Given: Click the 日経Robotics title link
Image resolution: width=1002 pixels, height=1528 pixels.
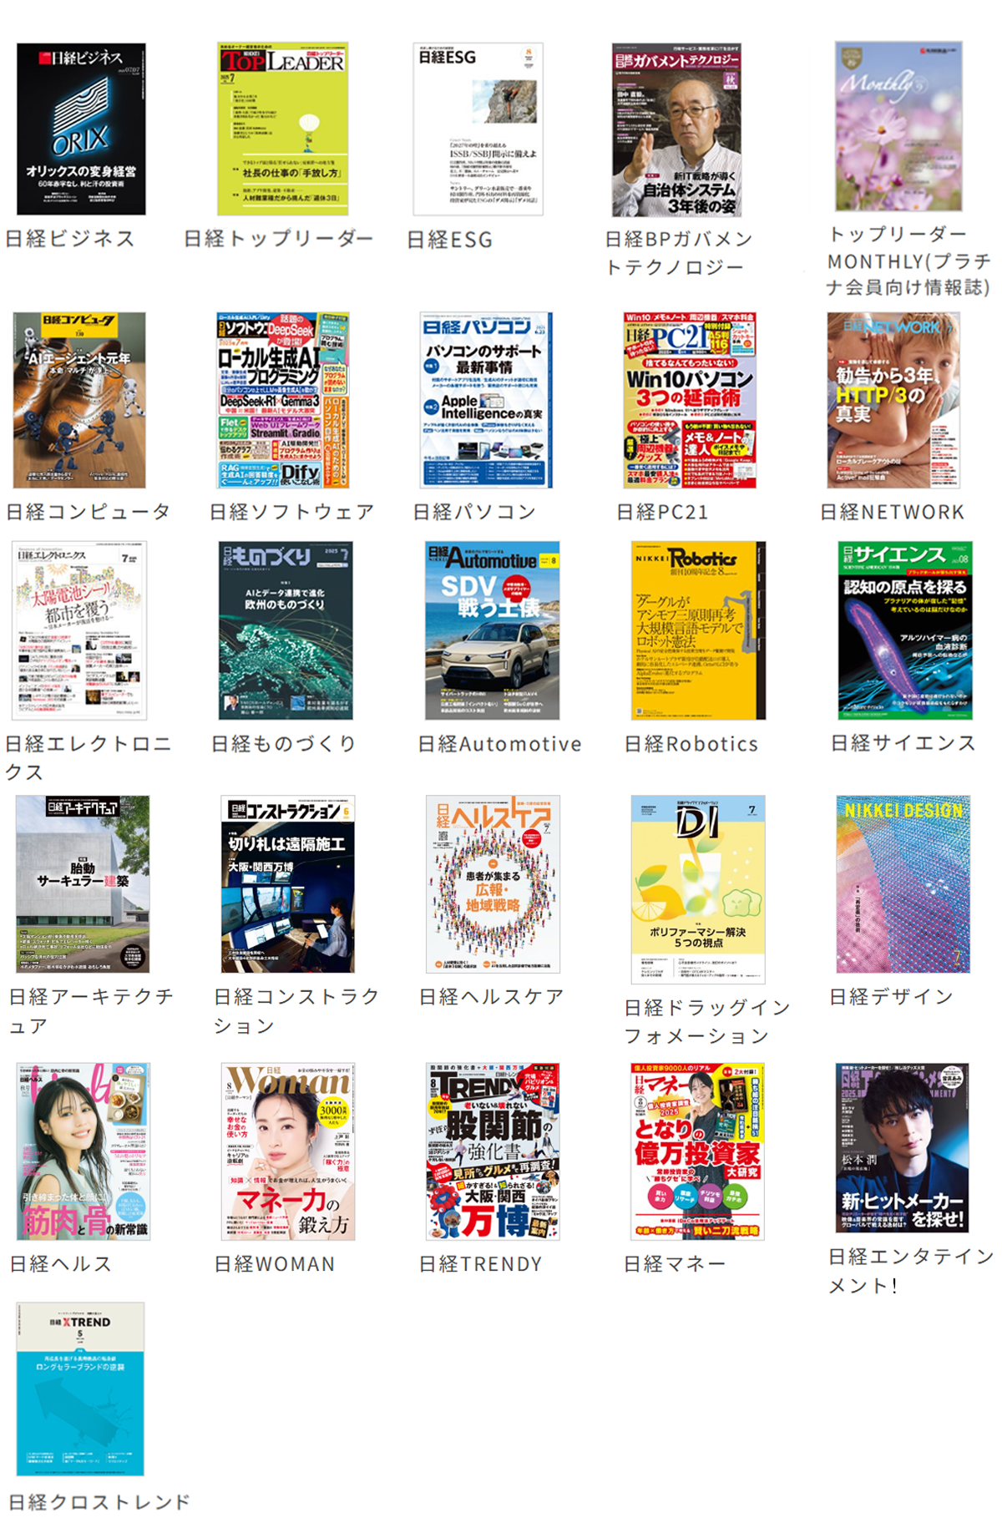Looking at the screenshot, I should (691, 744).
